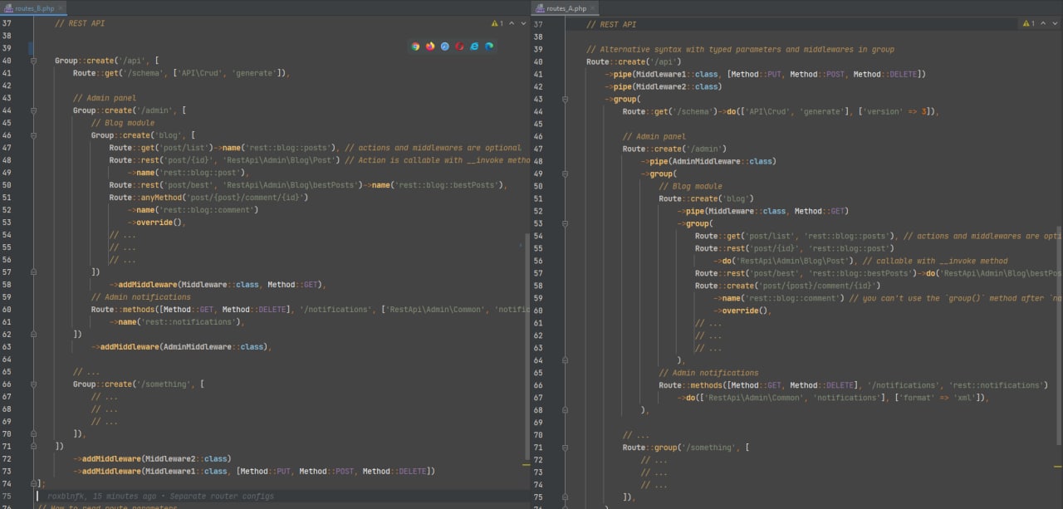Viewport: 1063px width, 509px height.
Task: Open page in Chrome browser icon
Action: pyautogui.click(x=415, y=46)
